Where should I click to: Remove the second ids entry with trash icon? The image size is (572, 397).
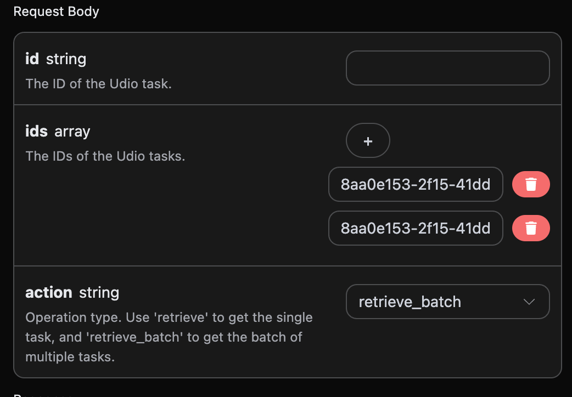(x=531, y=228)
